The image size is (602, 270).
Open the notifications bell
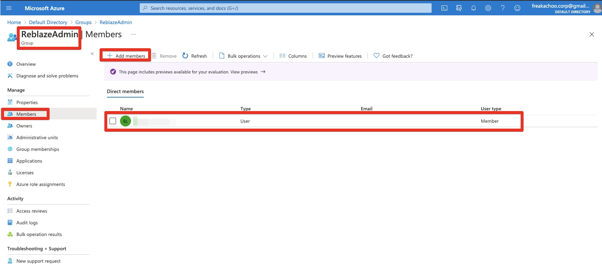[473, 8]
